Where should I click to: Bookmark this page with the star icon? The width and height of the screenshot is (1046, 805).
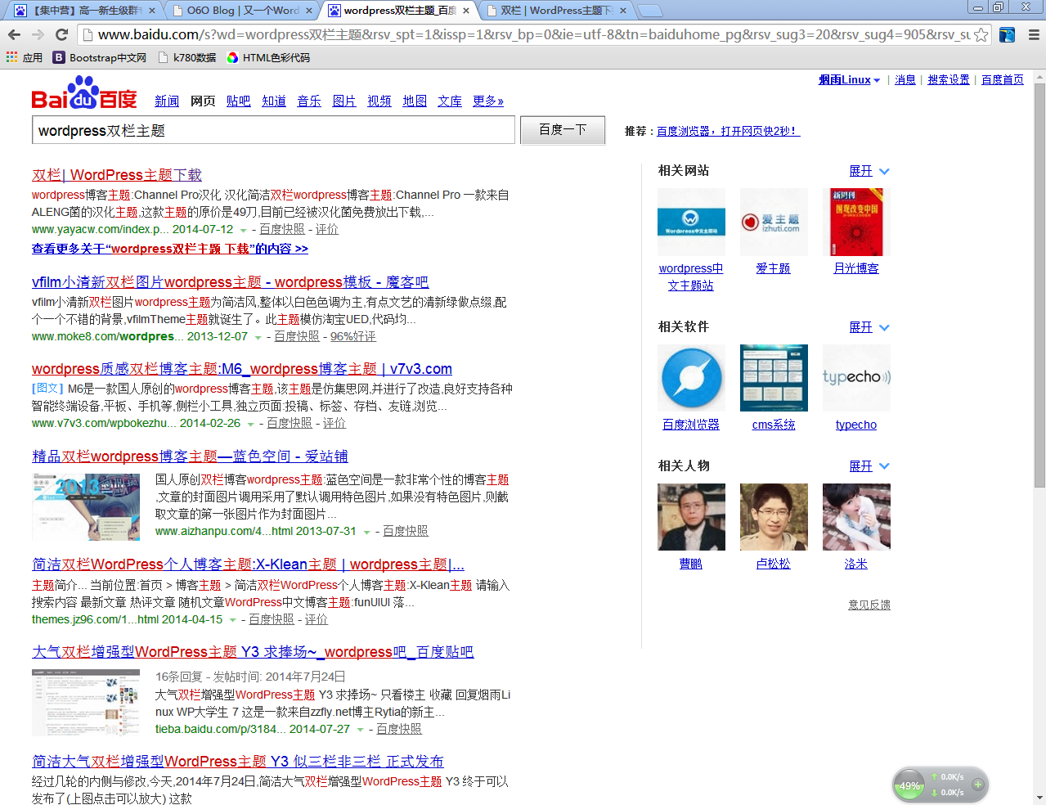(981, 34)
